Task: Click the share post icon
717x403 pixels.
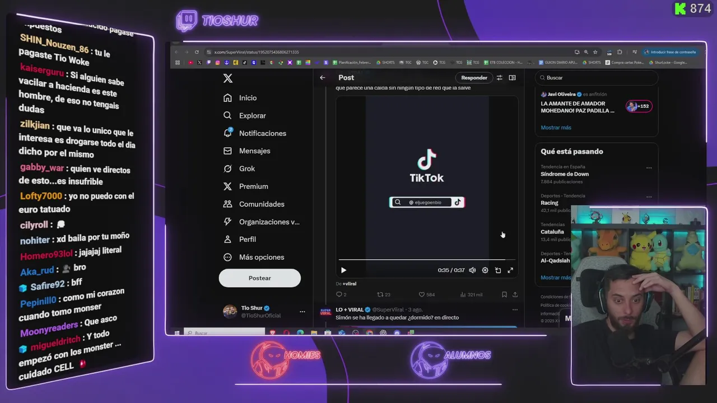Action: click(x=515, y=294)
